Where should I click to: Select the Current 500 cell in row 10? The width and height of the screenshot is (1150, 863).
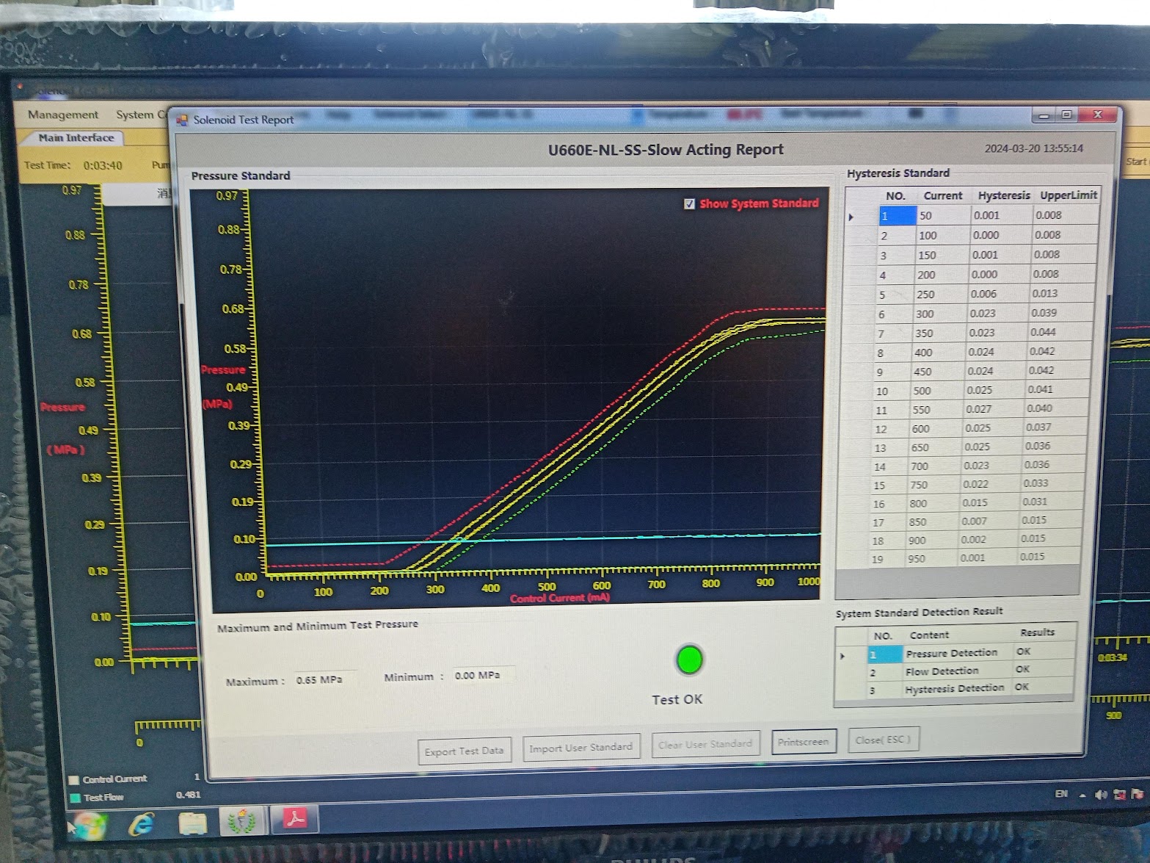[x=939, y=391]
